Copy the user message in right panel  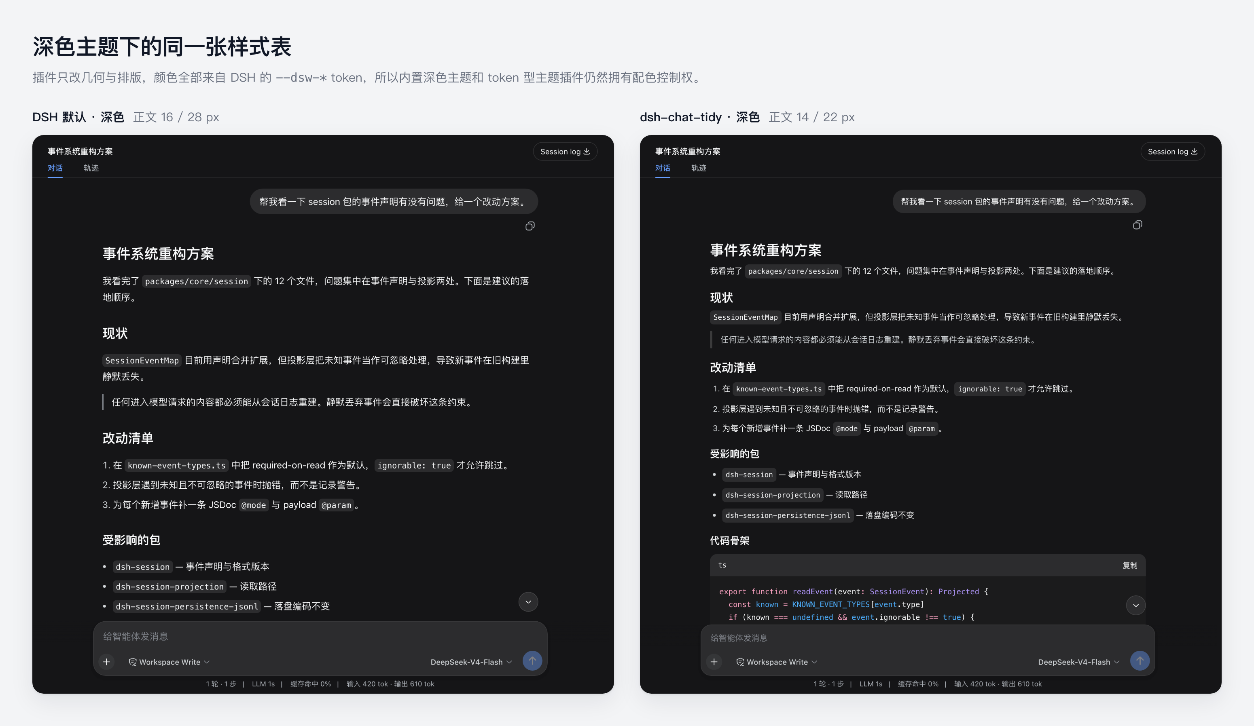tap(1137, 225)
